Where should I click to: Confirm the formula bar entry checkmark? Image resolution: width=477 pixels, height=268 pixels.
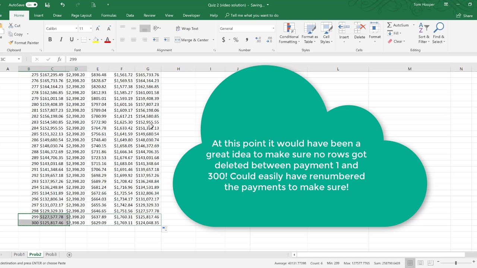tap(48, 59)
